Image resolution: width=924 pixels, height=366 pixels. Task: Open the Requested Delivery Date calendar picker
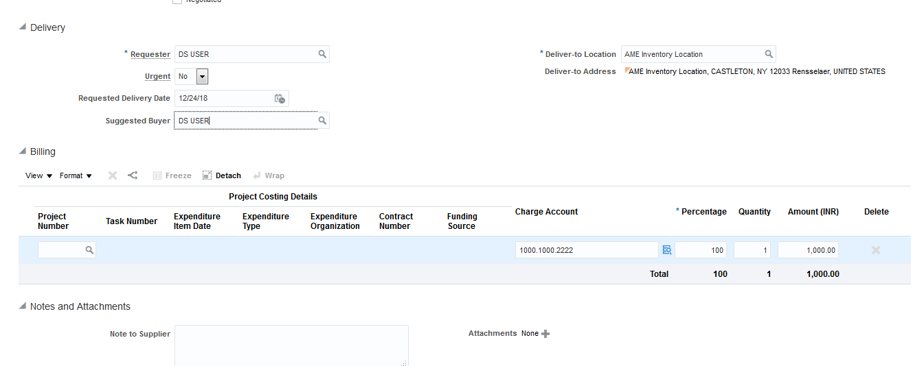(280, 99)
